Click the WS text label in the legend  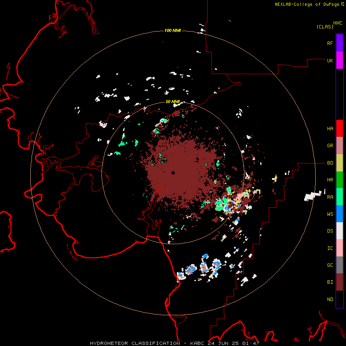(x=330, y=214)
